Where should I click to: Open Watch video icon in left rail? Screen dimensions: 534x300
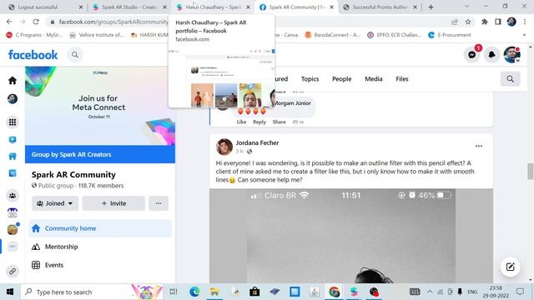point(13,140)
